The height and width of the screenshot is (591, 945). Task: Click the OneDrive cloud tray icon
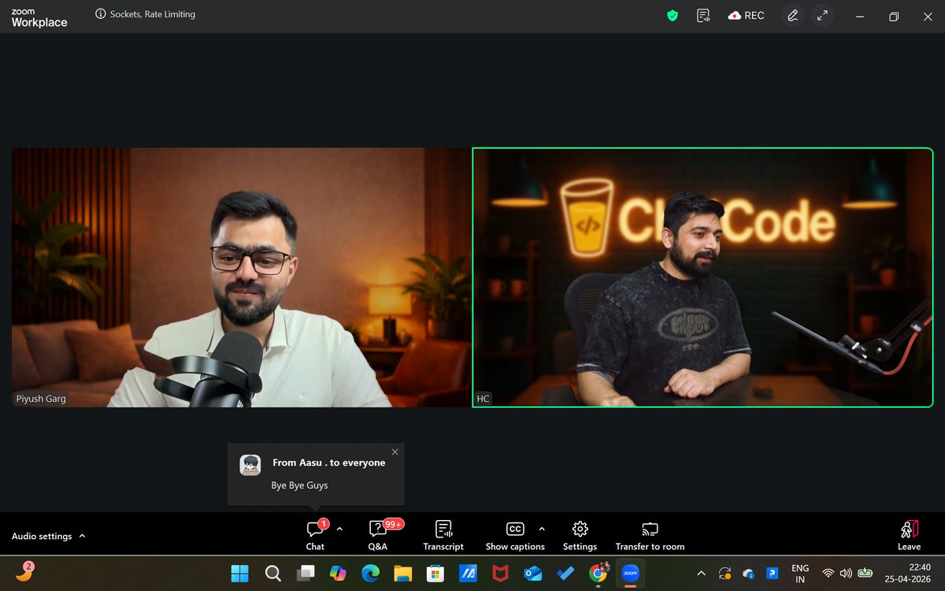(x=749, y=573)
